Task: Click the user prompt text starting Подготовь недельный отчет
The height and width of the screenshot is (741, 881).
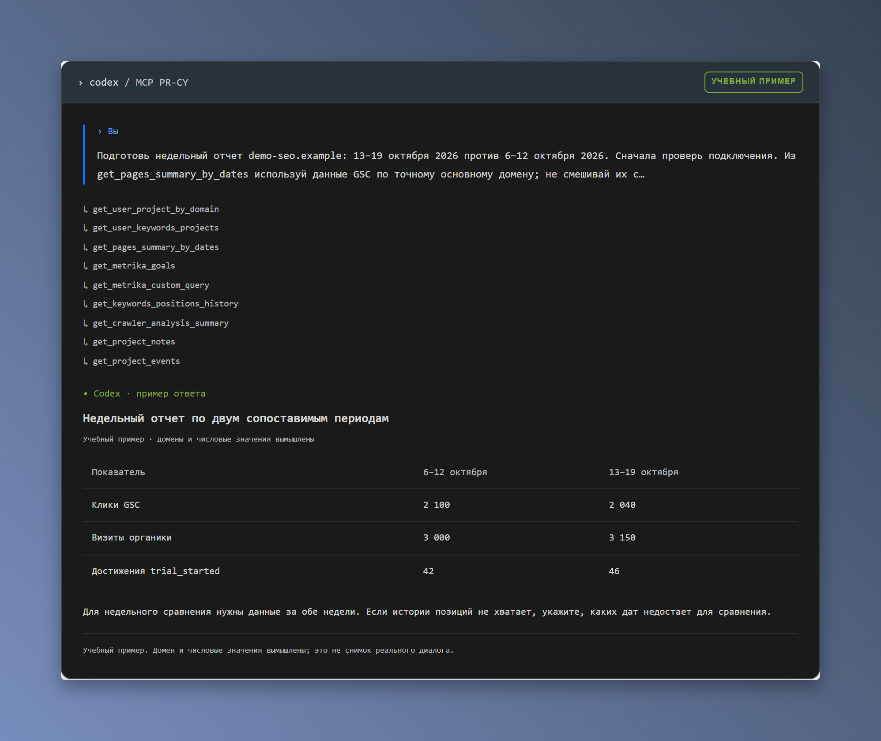Action: click(446, 165)
